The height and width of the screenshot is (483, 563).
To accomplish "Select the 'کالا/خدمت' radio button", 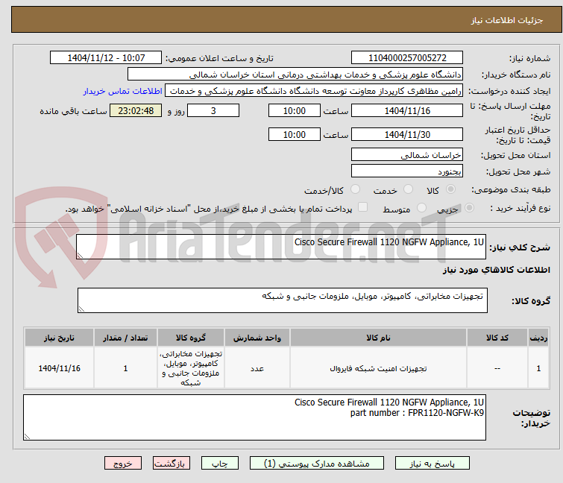I will coord(355,189).
